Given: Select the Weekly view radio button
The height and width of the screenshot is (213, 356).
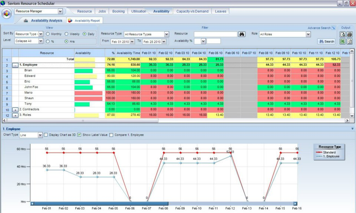Looking at the screenshot, I should 66,34.
